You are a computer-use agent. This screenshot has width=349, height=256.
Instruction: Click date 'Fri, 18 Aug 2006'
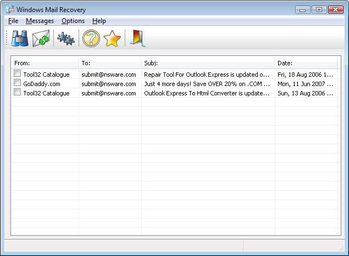(305, 75)
